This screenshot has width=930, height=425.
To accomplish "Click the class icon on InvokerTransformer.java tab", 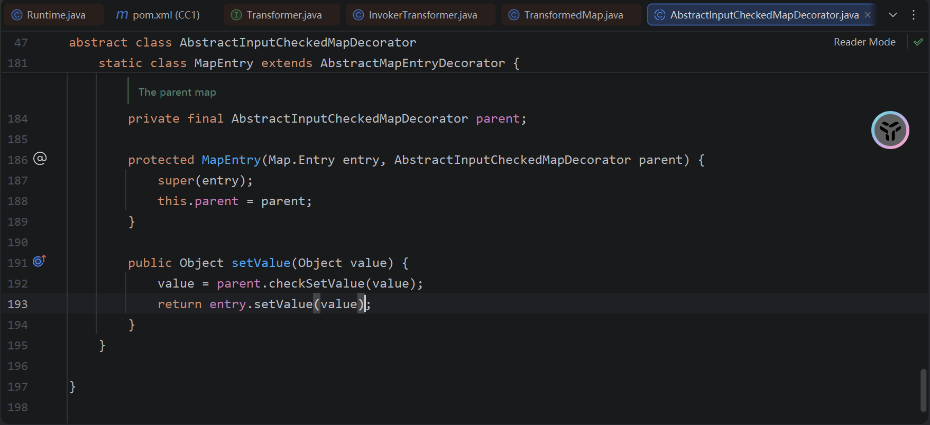I will [358, 15].
